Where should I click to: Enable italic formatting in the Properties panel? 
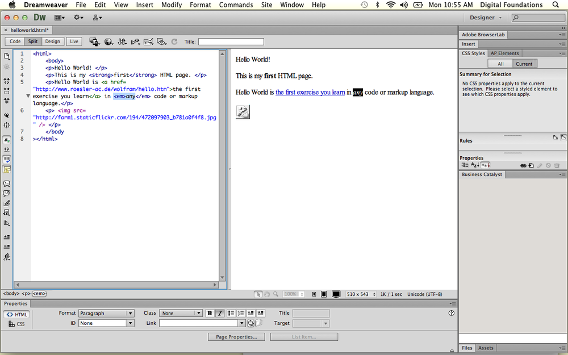tap(219, 313)
